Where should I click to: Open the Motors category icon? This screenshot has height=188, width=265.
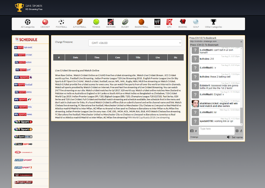pos(111,22)
